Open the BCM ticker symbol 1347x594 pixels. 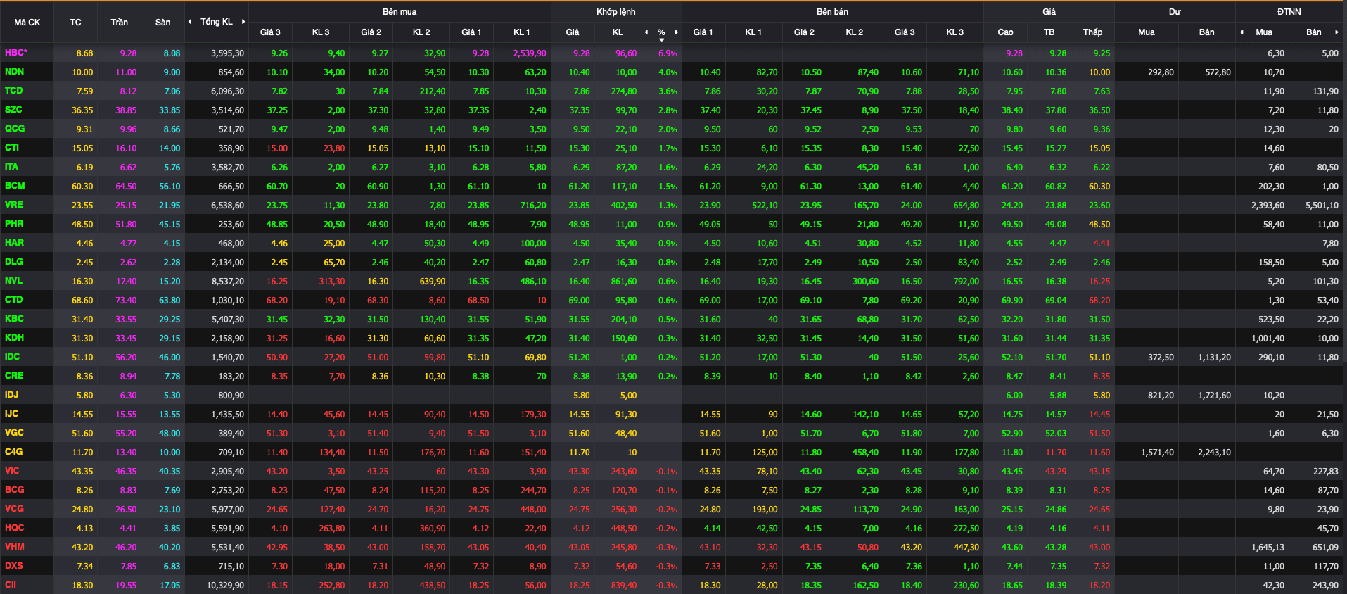pyautogui.click(x=15, y=186)
